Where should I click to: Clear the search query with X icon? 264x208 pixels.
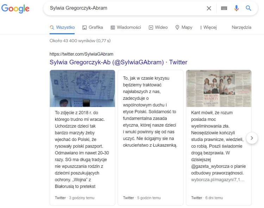point(209,8)
